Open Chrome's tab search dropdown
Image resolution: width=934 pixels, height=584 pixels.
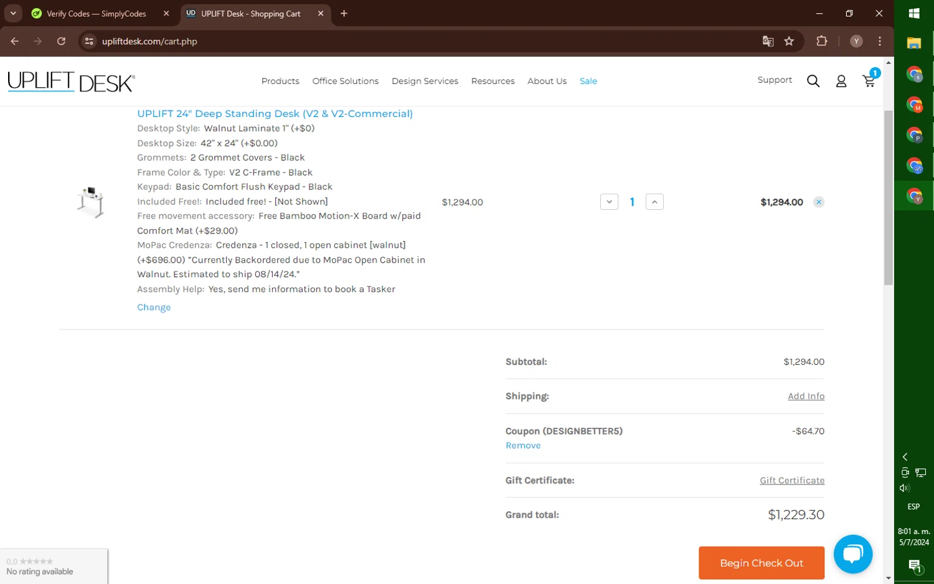(13, 13)
